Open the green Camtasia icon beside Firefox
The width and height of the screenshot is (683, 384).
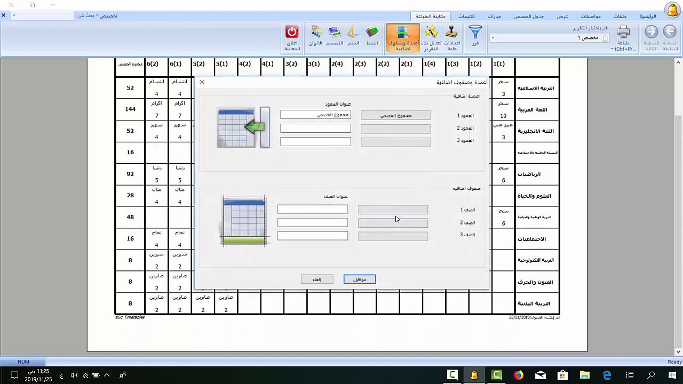496,375
